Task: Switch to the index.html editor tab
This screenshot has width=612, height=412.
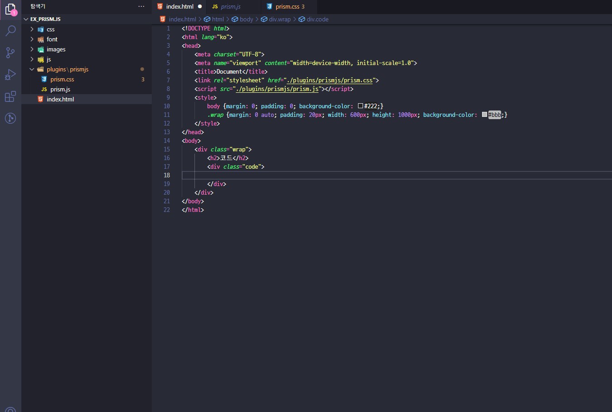Action: coord(179,6)
